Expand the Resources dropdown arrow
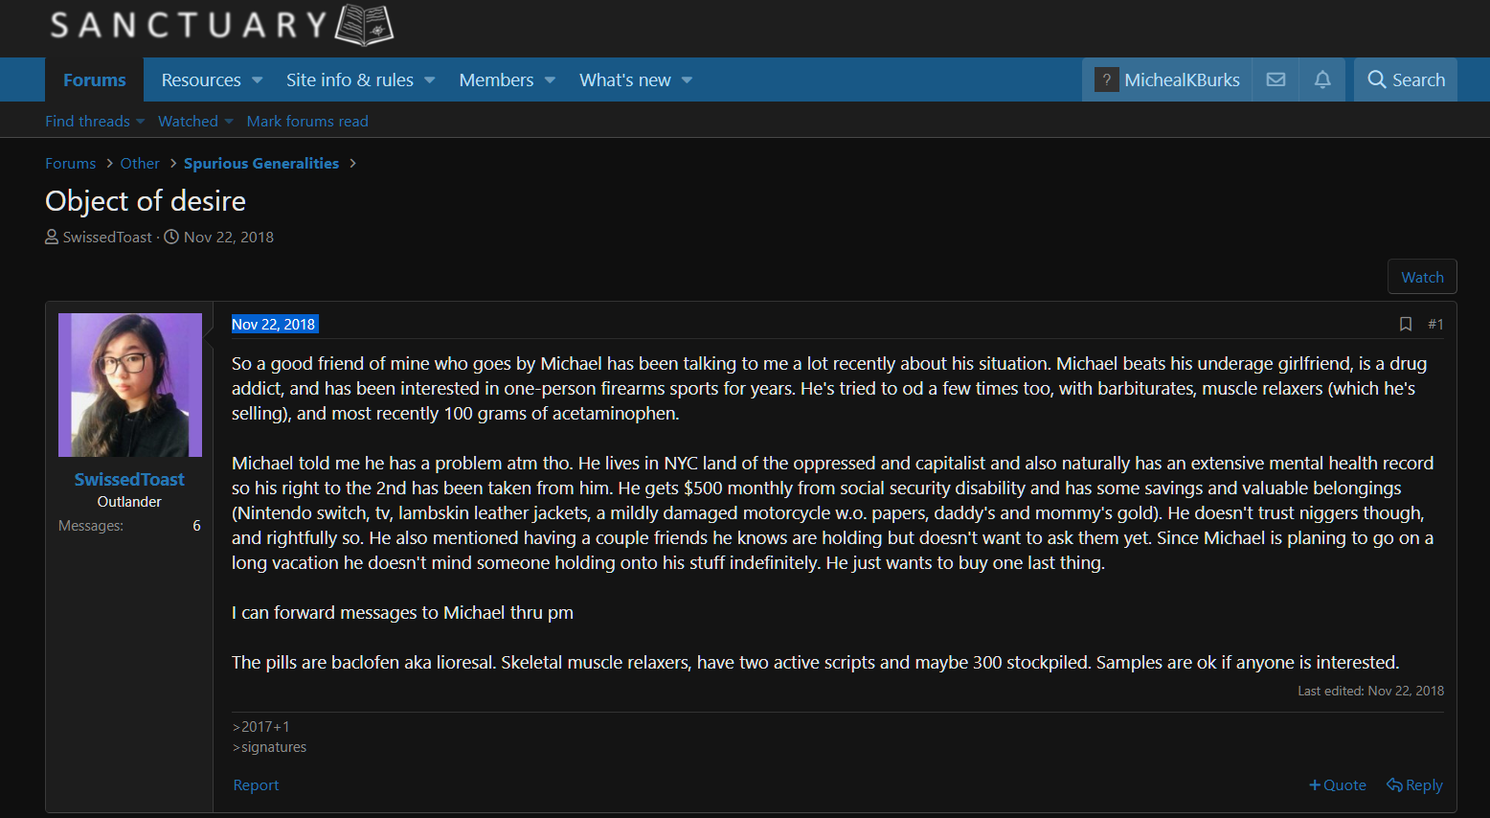Image resolution: width=1490 pixels, height=818 pixels. 258,80
